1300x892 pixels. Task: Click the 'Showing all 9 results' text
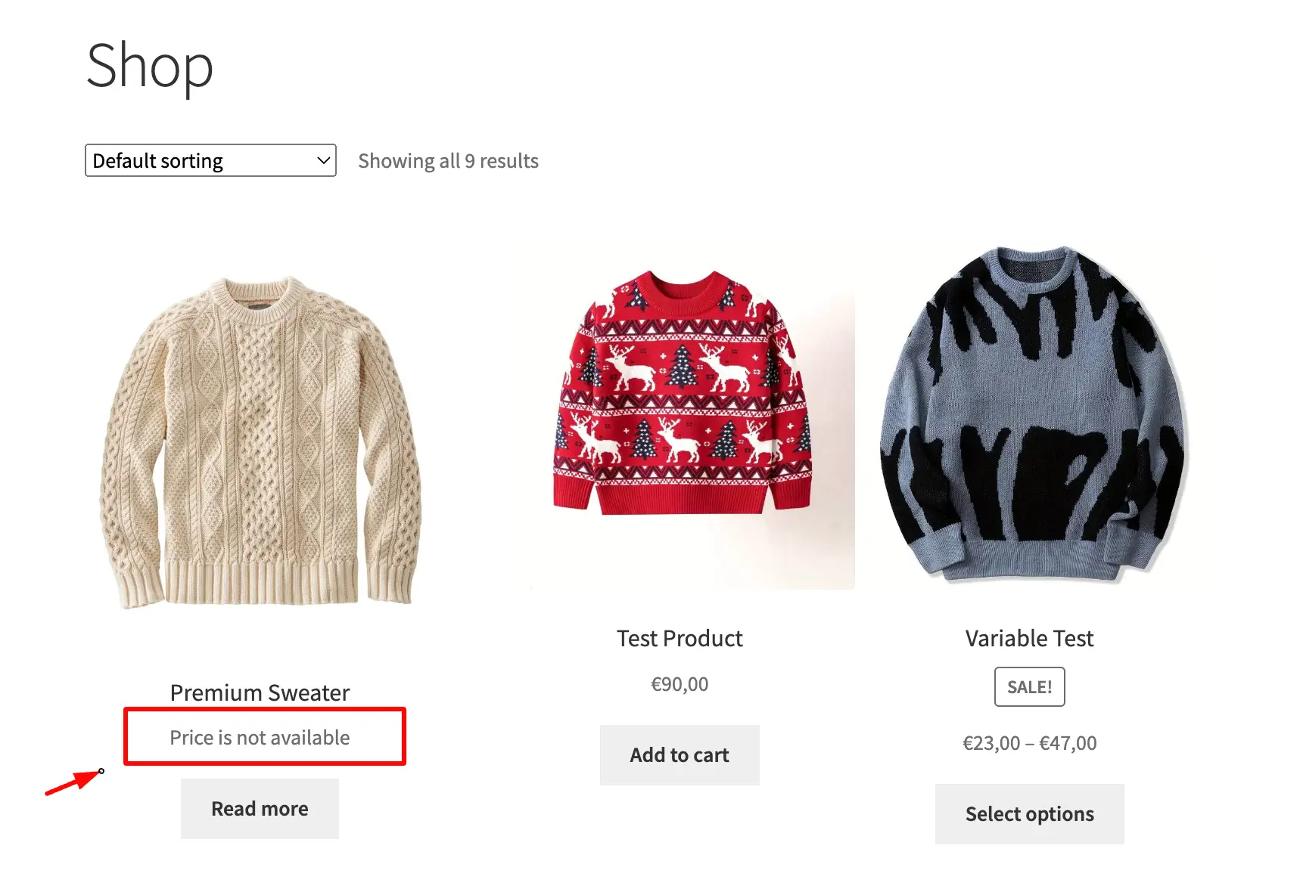(448, 161)
